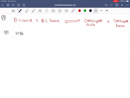The width and height of the screenshot is (130, 98).
Task: Select the Shapes tool
Action: 40,11
